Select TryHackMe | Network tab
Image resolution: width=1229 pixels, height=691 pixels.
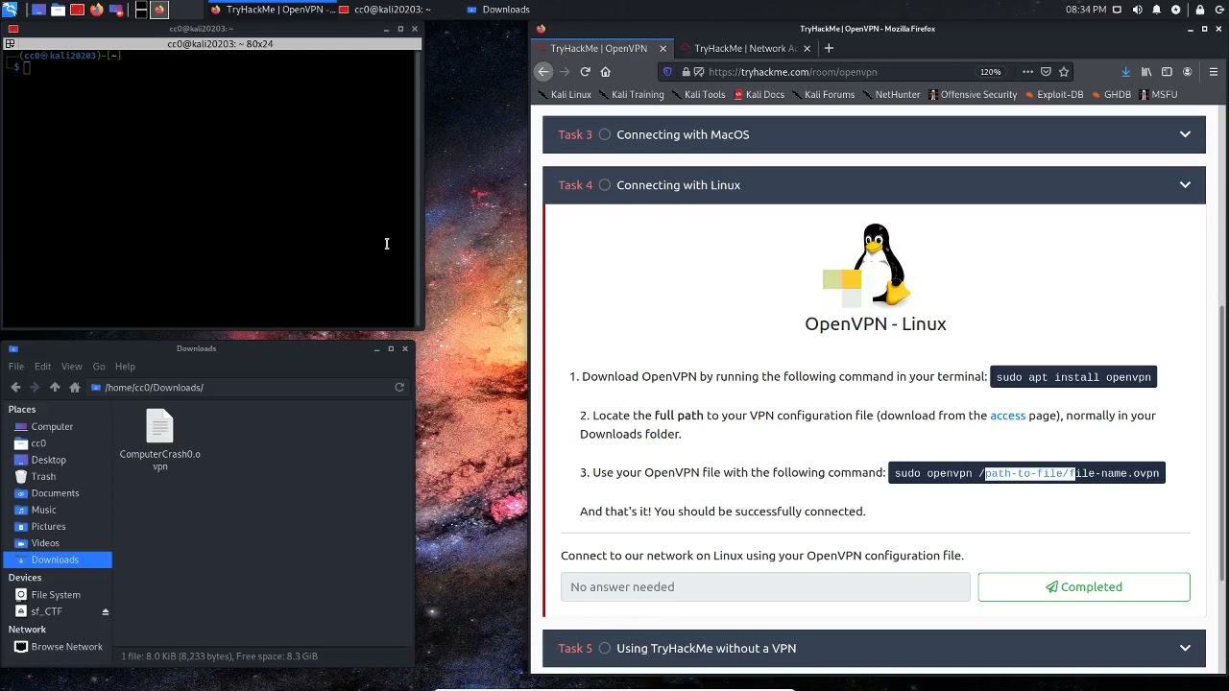click(745, 48)
